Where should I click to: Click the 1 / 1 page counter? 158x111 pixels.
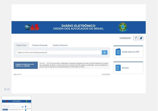[7, 89]
